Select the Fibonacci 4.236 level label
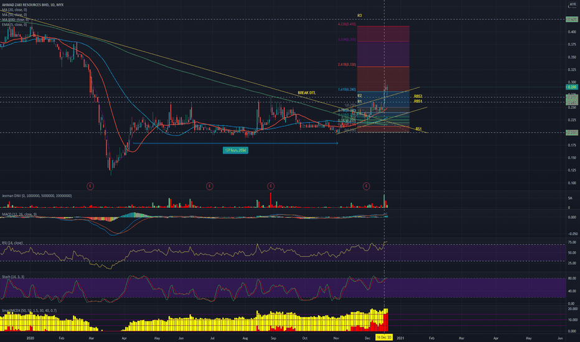 (x=347, y=24)
